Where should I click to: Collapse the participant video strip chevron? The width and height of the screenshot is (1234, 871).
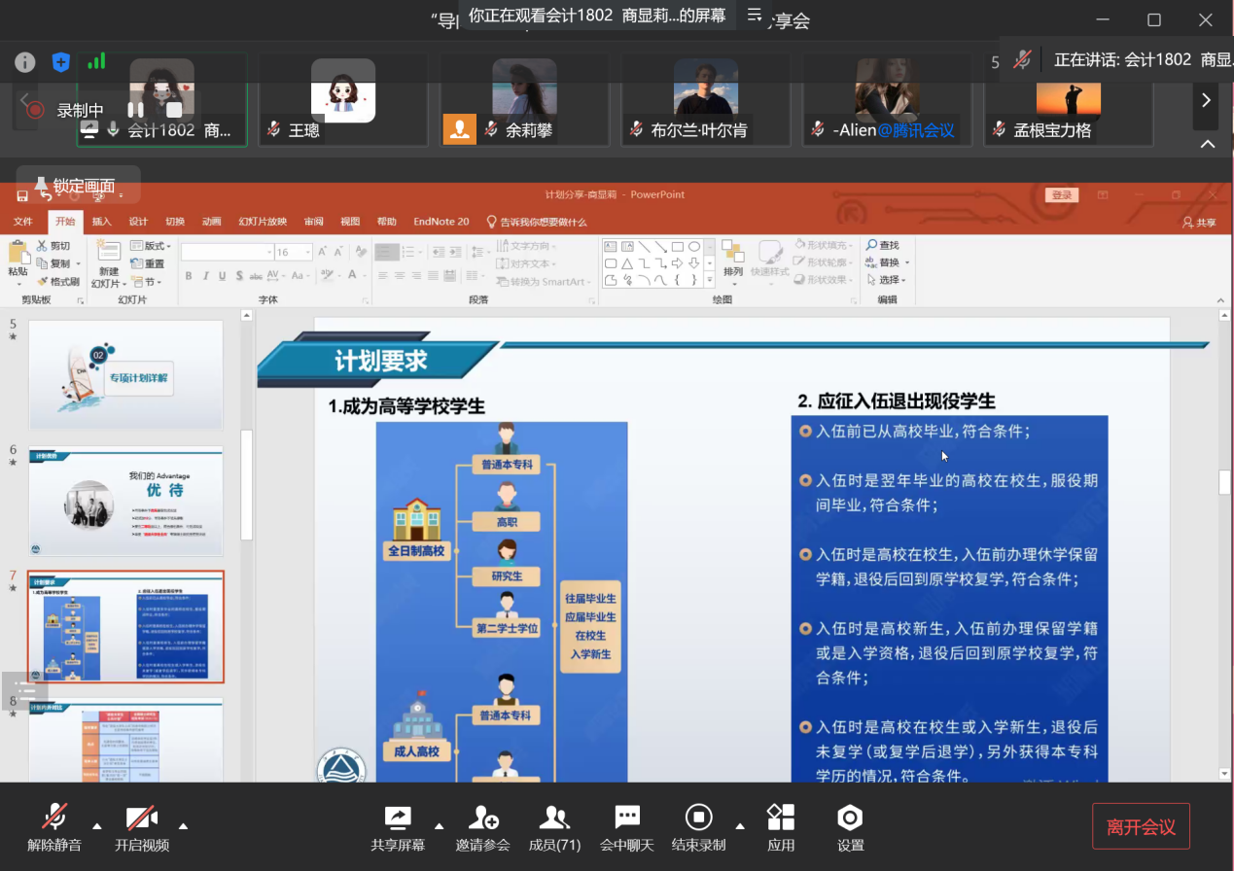pyautogui.click(x=1207, y=144)
